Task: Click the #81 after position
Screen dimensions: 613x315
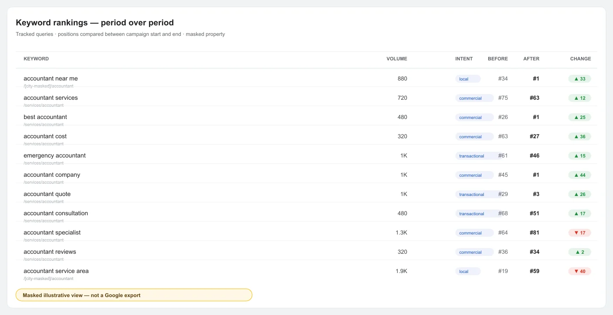Action: click(535, 233)
